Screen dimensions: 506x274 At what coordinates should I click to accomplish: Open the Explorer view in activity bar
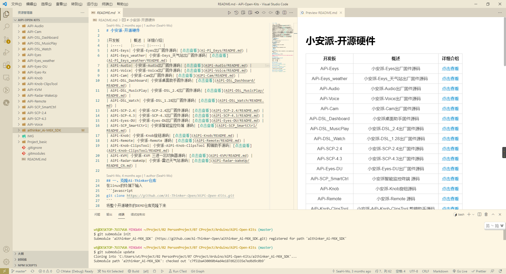(6, 14)
